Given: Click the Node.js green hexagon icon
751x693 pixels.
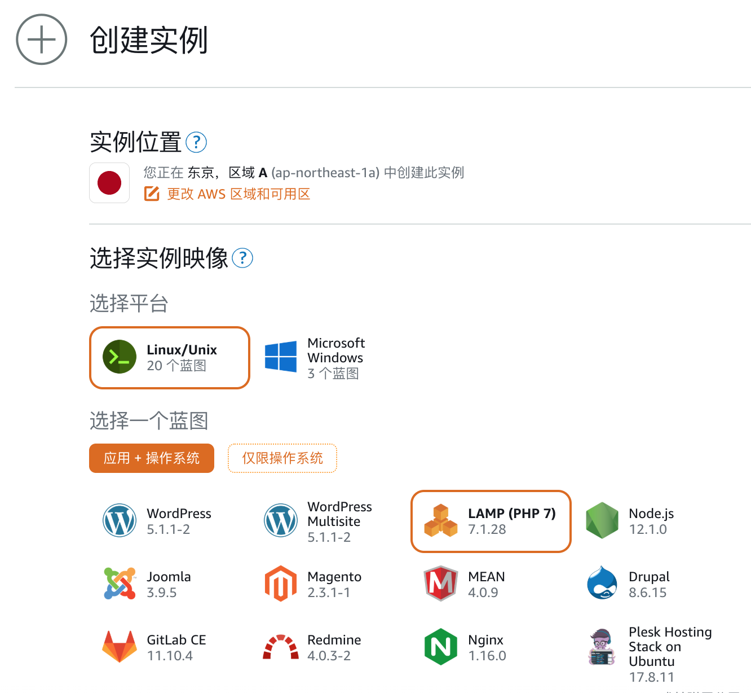Looking at the screenshot, I should (602, 520).
